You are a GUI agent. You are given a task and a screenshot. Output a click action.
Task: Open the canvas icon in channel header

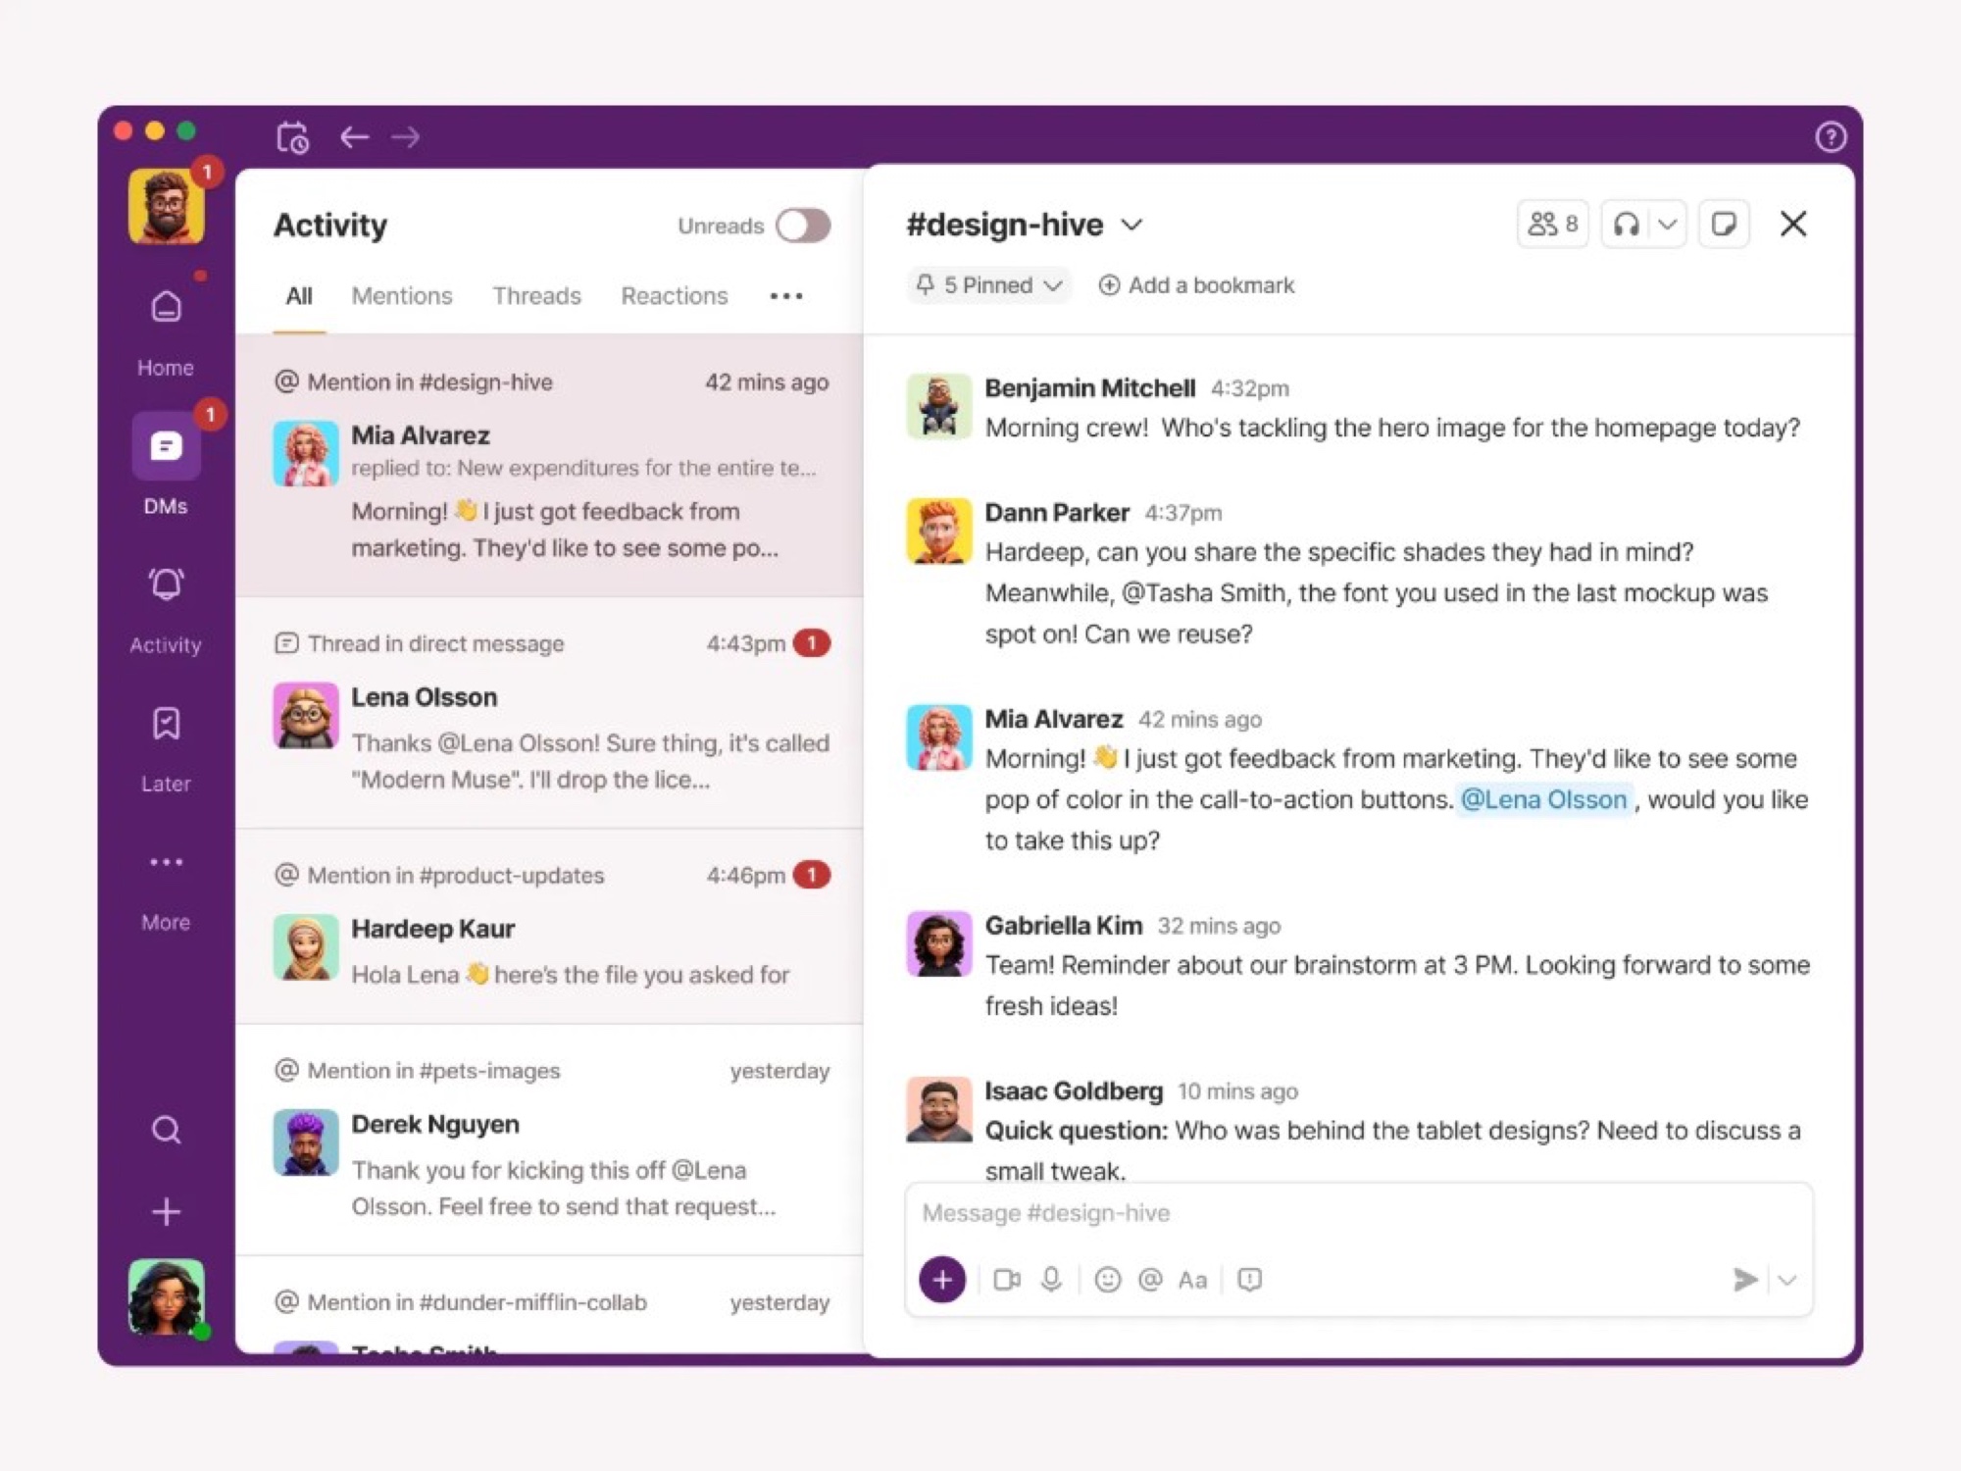pos(1724,225)
